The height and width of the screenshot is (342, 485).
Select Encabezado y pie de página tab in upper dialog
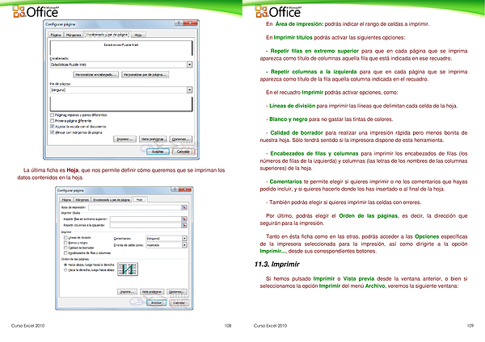pos(107,35)
